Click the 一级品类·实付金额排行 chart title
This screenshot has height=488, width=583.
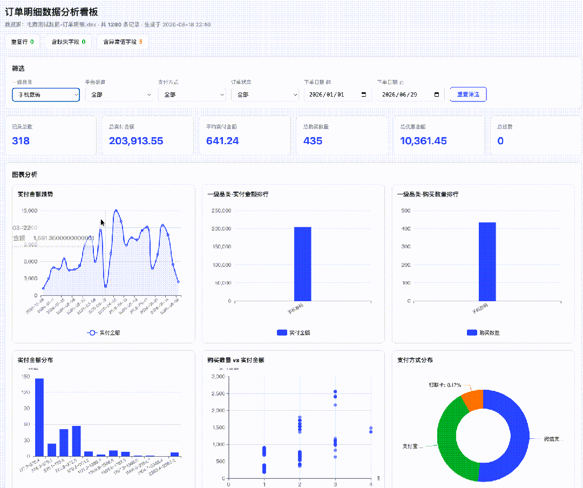(238, 194)
